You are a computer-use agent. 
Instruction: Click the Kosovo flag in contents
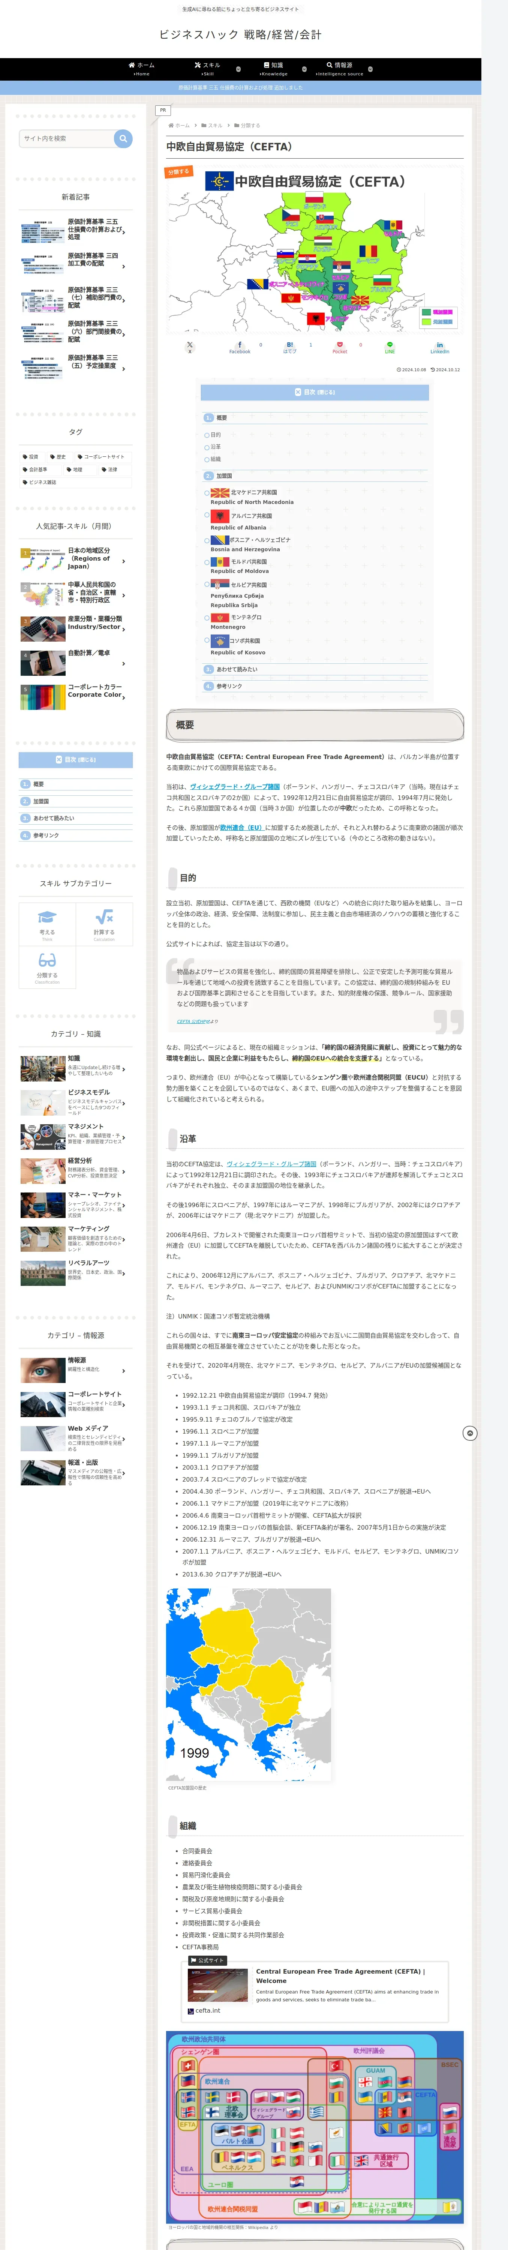point(220,641)
